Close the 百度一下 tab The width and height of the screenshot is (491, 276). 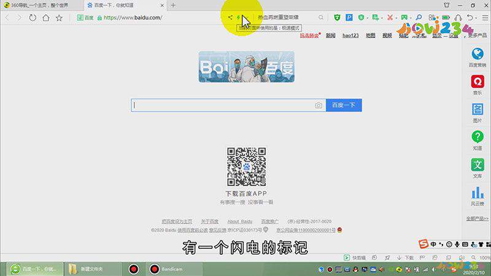[x=162, y=6]
